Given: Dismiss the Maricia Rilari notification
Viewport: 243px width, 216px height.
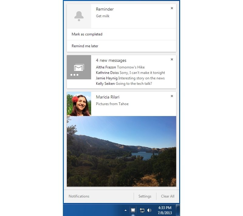Looking at the screenshot, I should pos(172,96).
